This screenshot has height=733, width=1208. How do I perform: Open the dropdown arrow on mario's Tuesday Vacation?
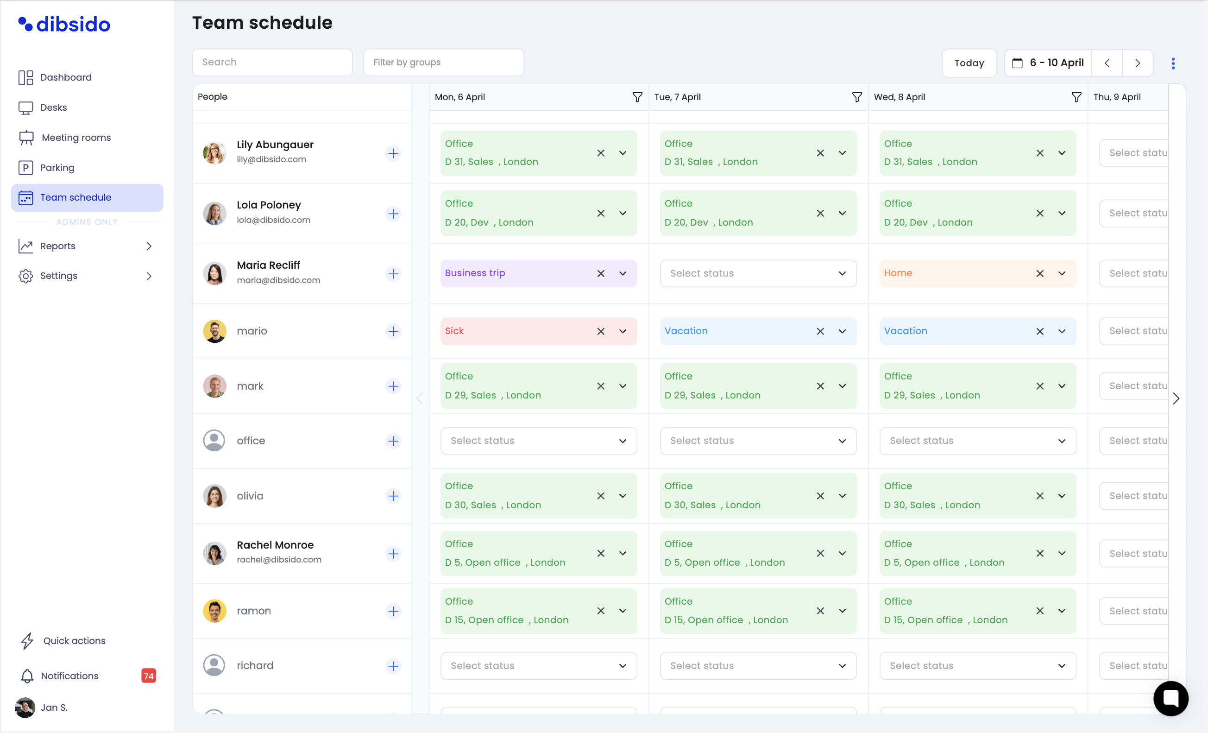click(x=842, y=331)
